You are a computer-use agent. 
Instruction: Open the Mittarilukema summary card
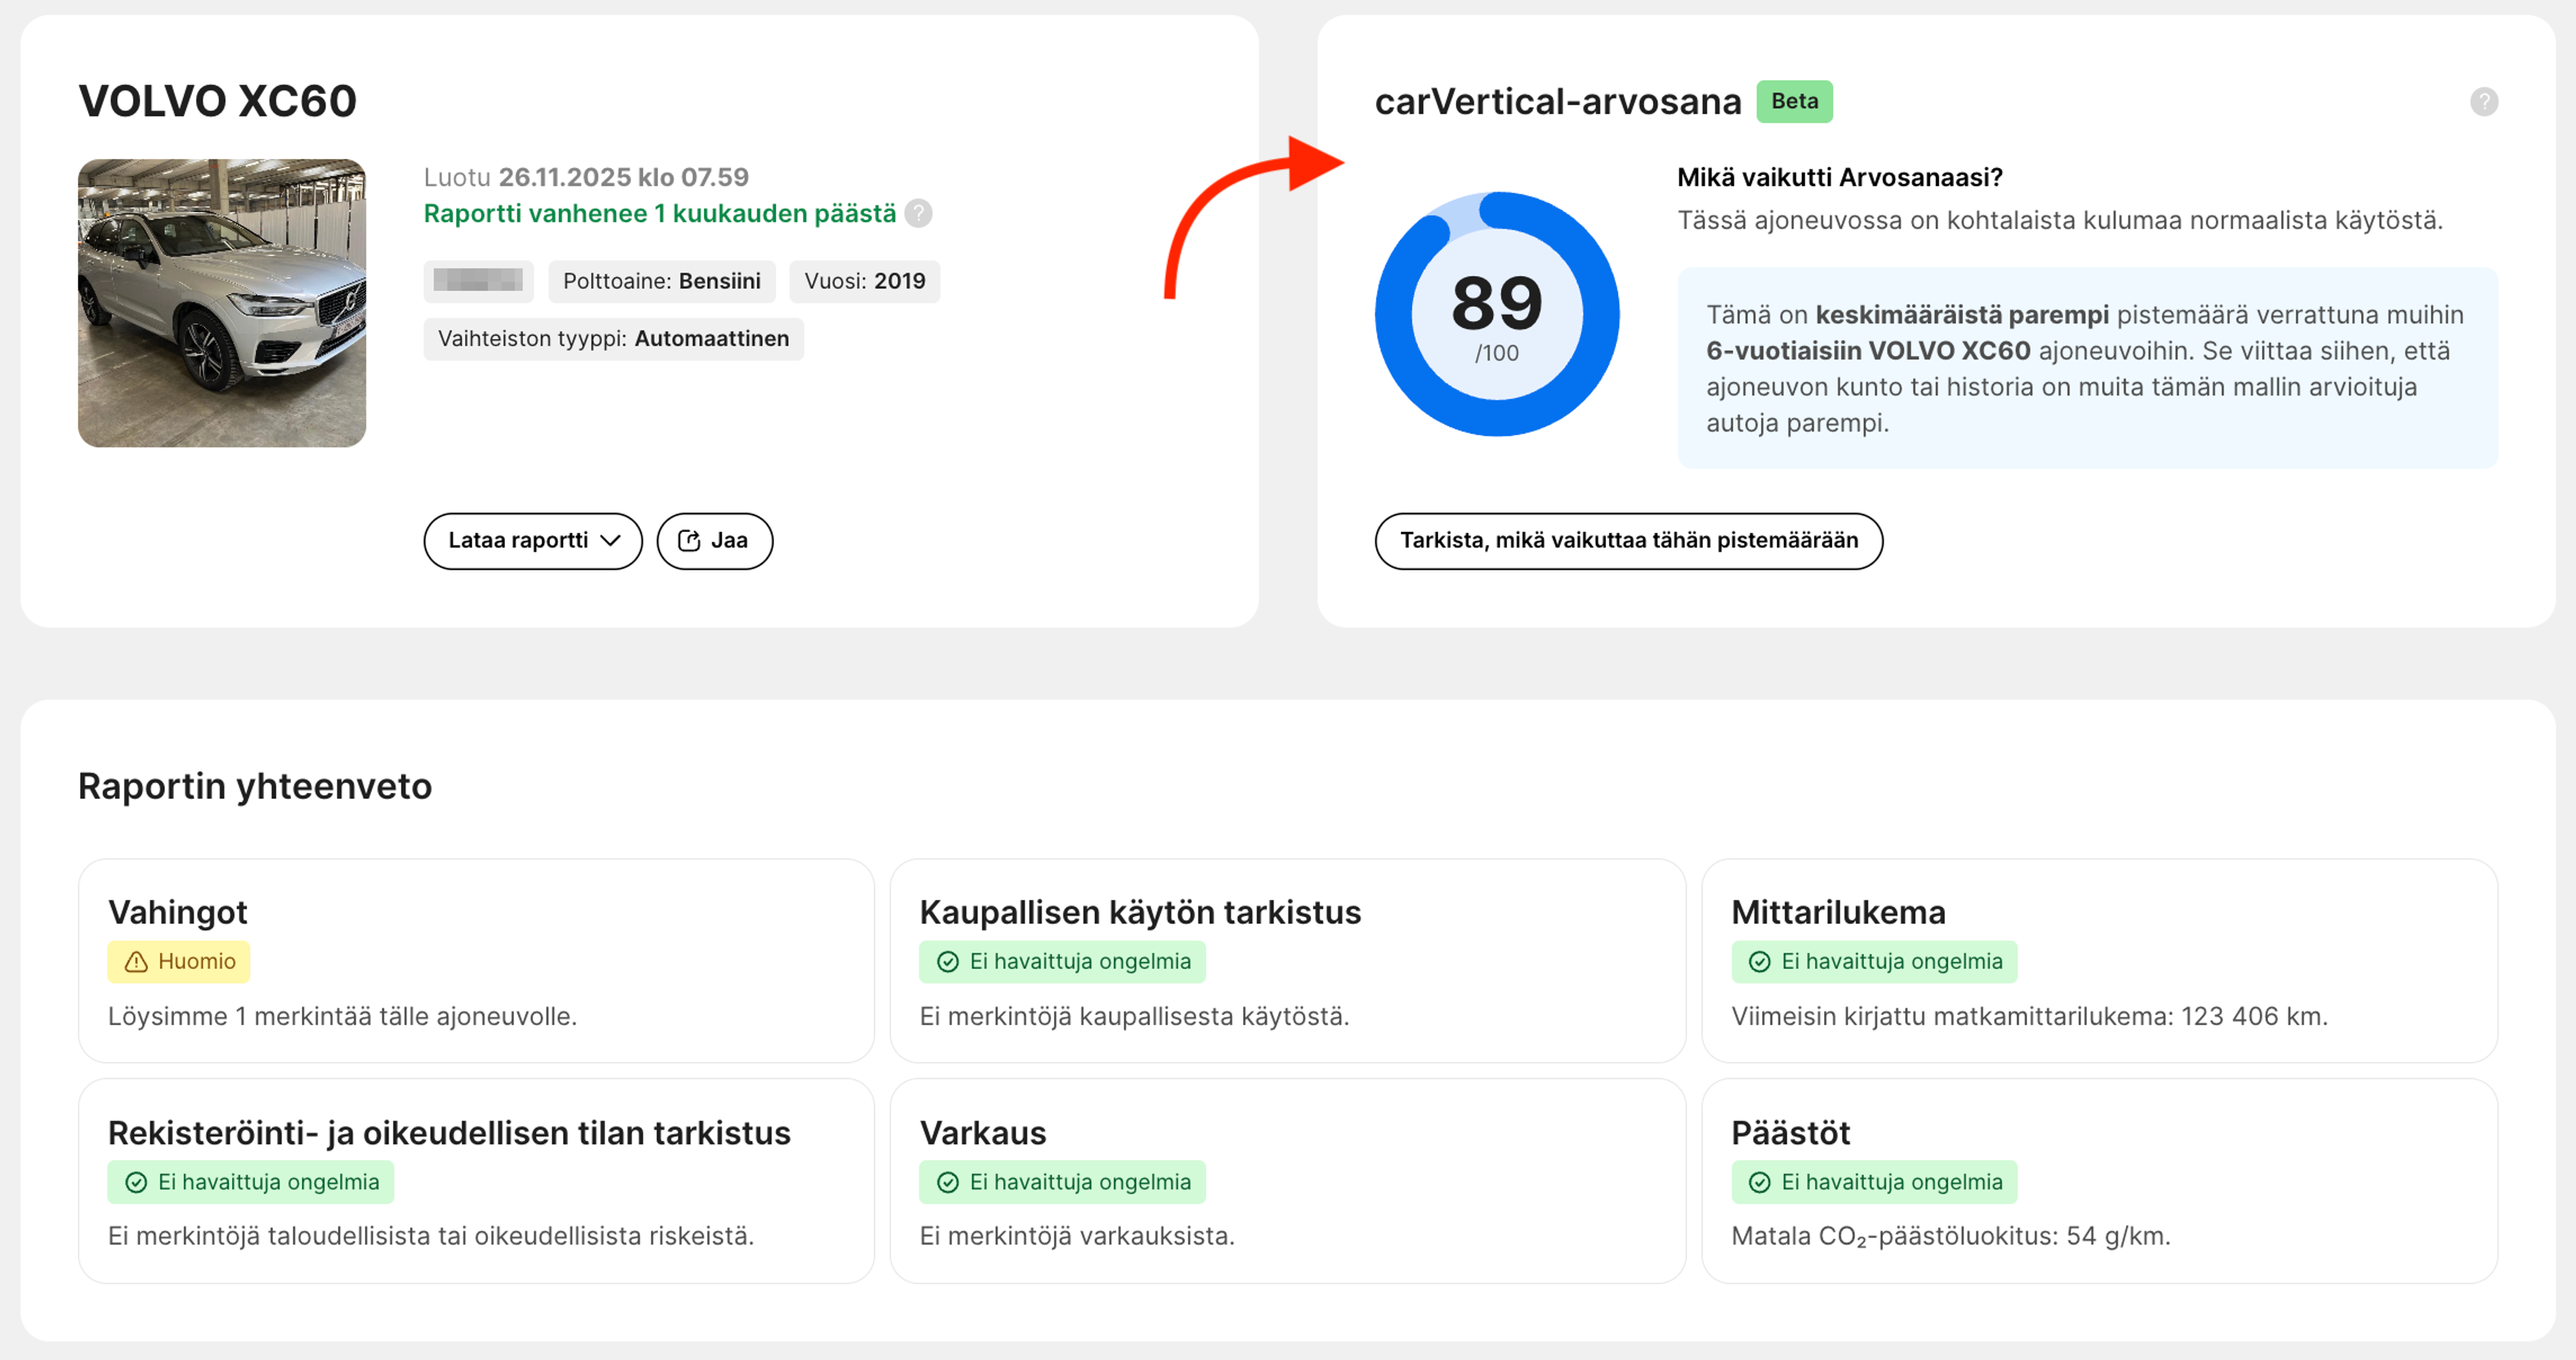[x=2099, y=960]
